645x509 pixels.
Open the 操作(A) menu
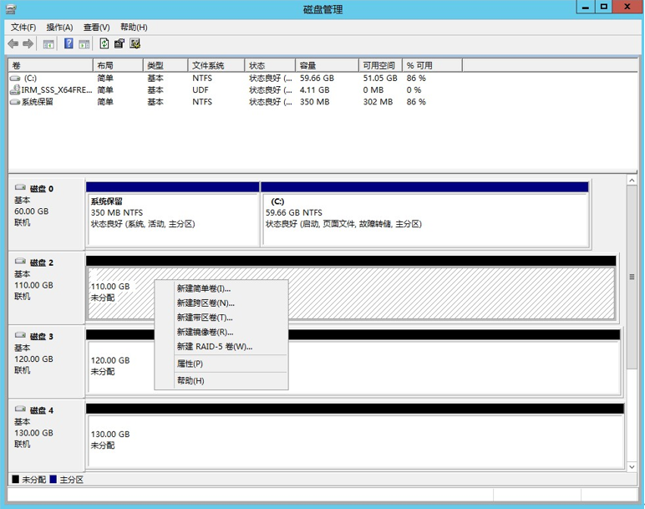tap(59, 27)
